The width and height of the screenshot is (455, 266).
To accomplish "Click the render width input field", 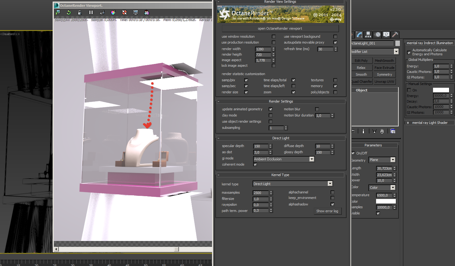I will 263,49.
